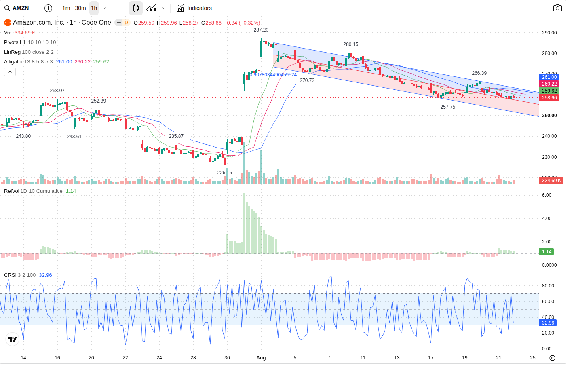Open chart settings gear icon
574x384 pixels.
pos(553,358)
